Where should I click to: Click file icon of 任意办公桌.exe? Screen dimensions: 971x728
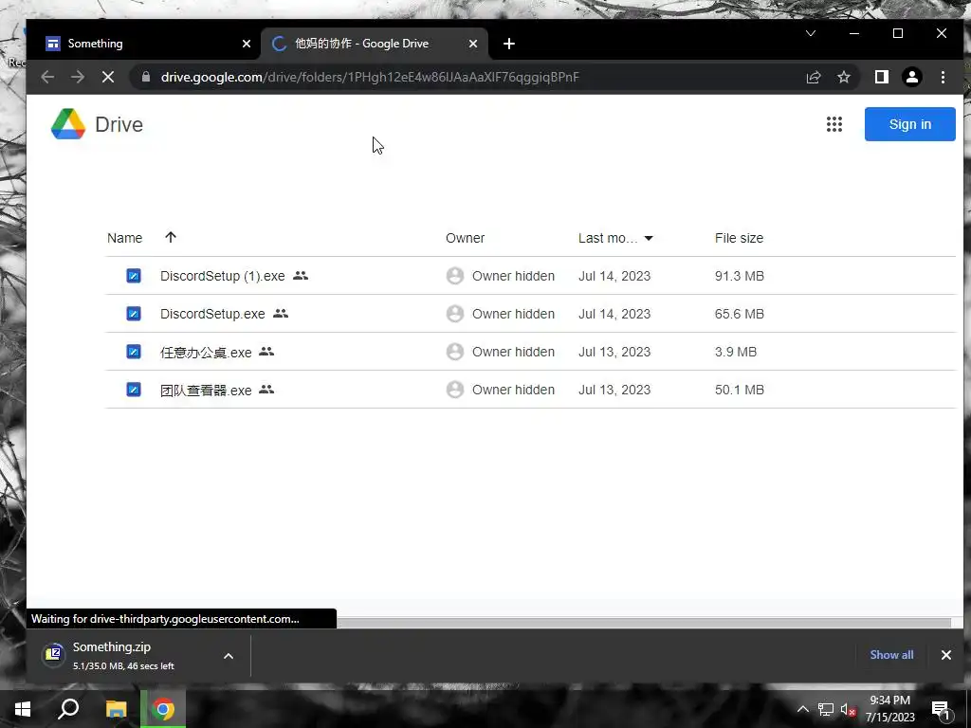point(133,352)
